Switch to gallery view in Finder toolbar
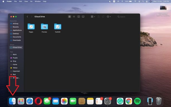 click(x=83, y=16)
